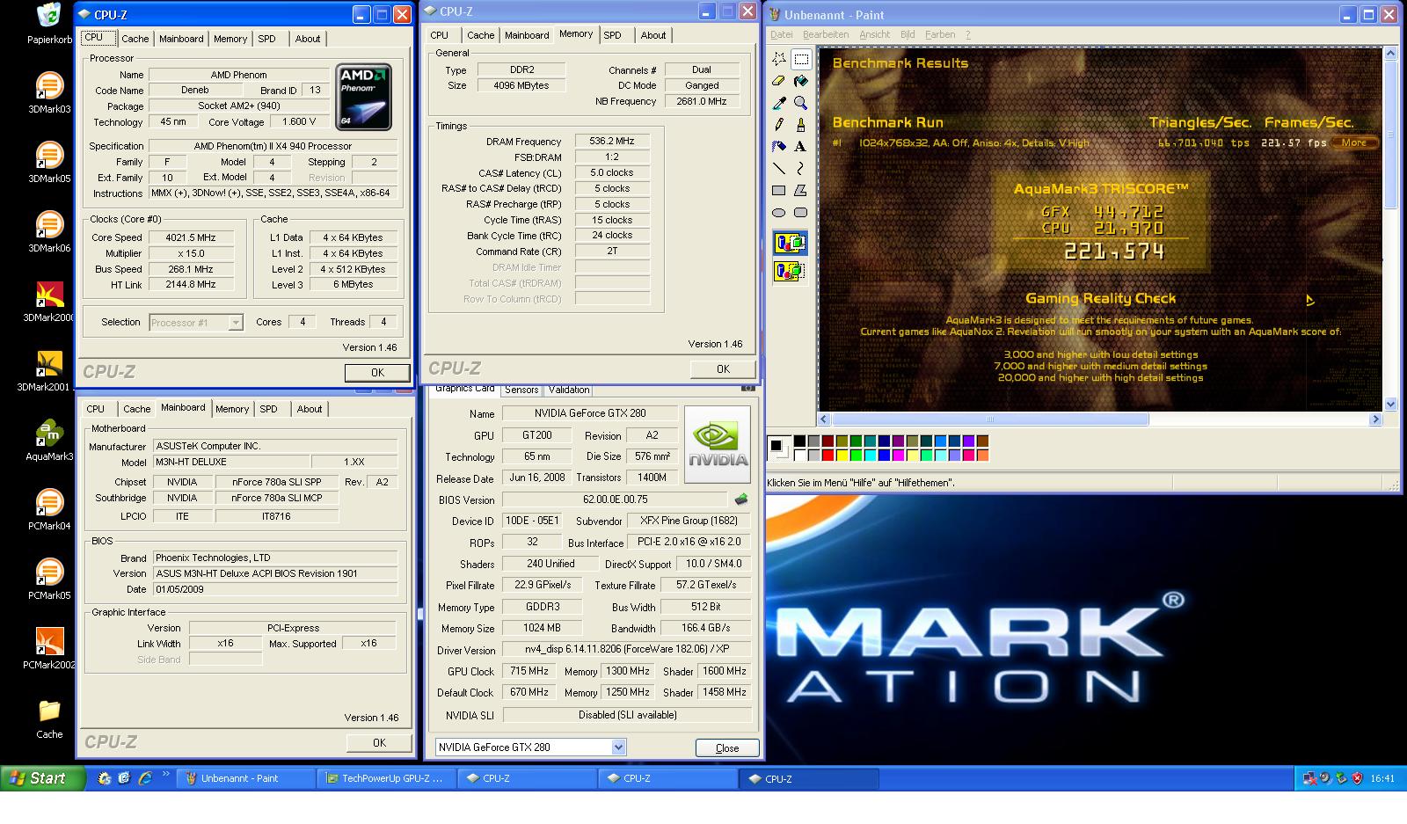
Task: Click the GPU-Z BIOS Version field 62.00.0E.00.75
Action: pos(615,500)
